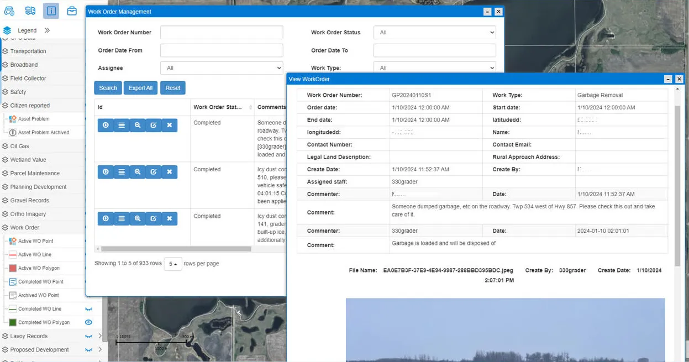Select the Broadband layer group

coord(24,65)
